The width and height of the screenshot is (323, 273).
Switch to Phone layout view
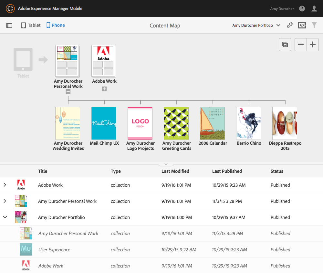click(56, 25)
